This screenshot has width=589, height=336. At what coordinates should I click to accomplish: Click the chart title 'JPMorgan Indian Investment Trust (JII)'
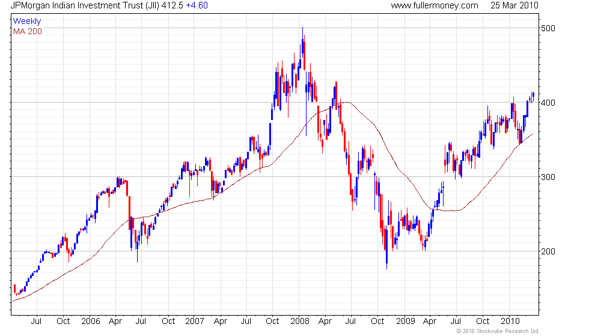(x=85, y=5)
